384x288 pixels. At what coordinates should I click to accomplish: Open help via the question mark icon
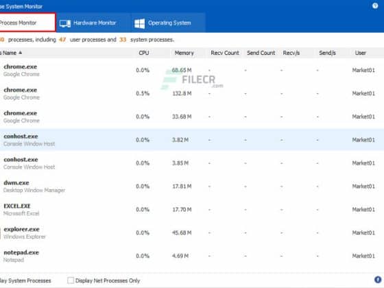375,5
